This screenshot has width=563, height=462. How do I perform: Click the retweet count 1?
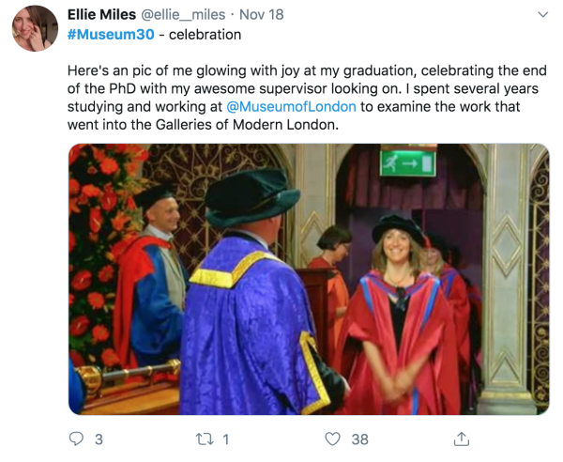click(226, 439)
